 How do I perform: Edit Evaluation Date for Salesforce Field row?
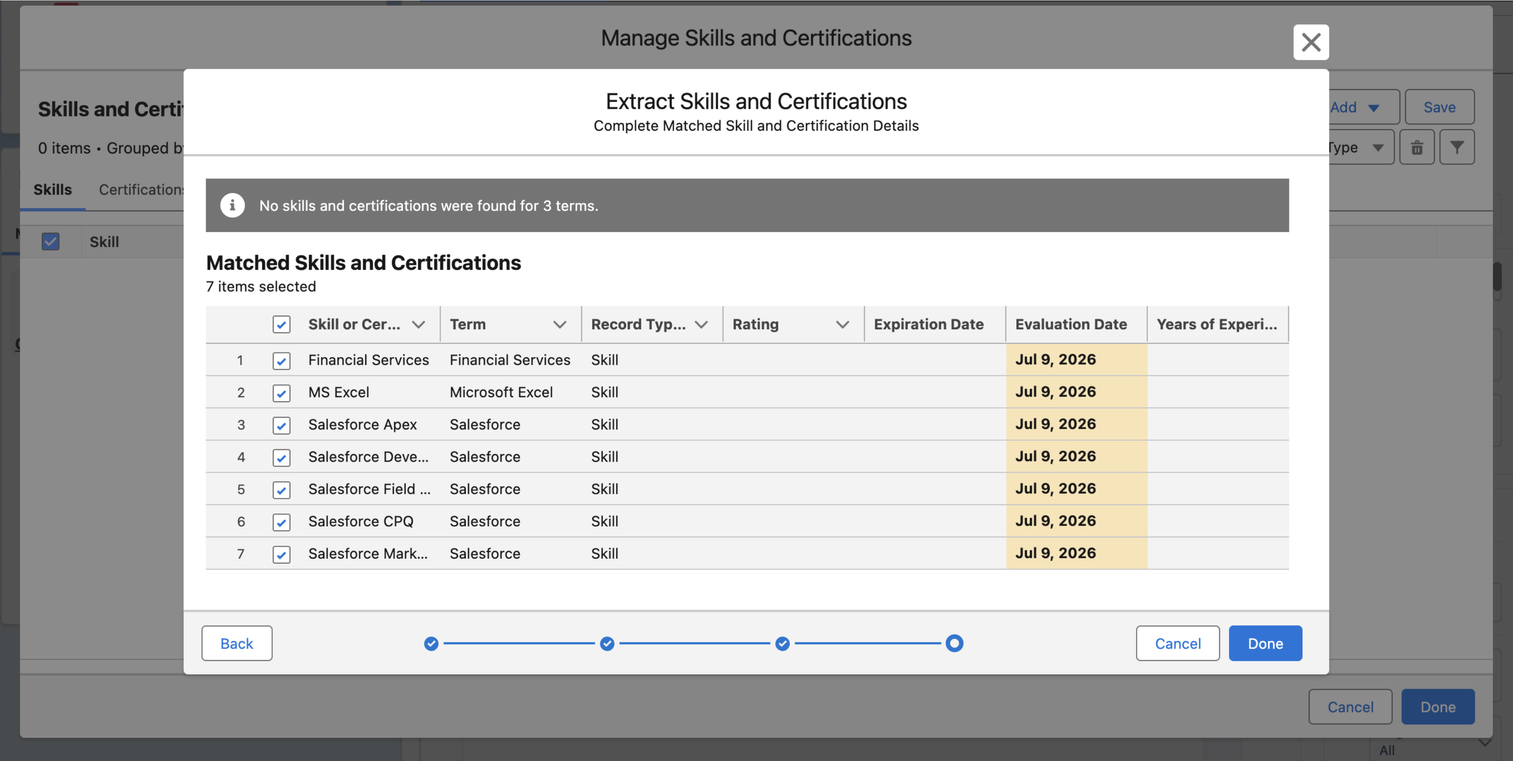coord(1077,489)
